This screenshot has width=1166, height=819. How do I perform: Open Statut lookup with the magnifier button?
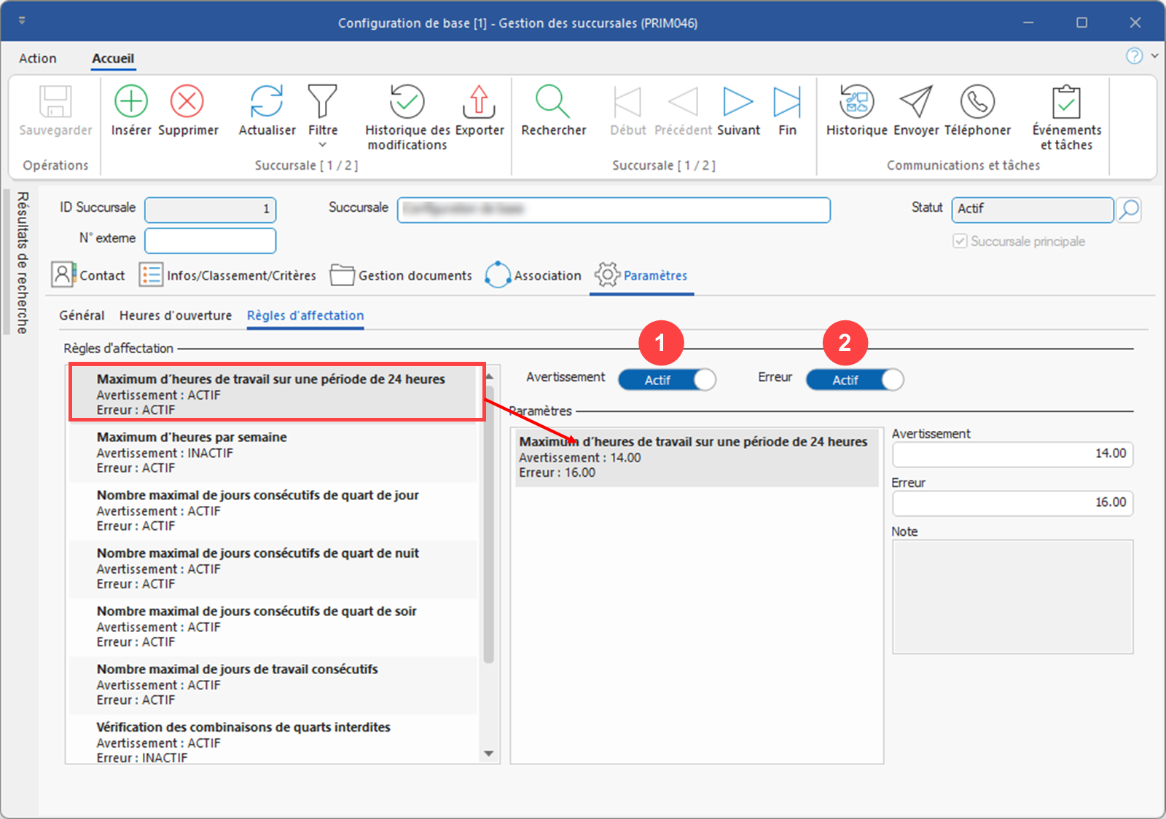click(x=1129, y=210)
